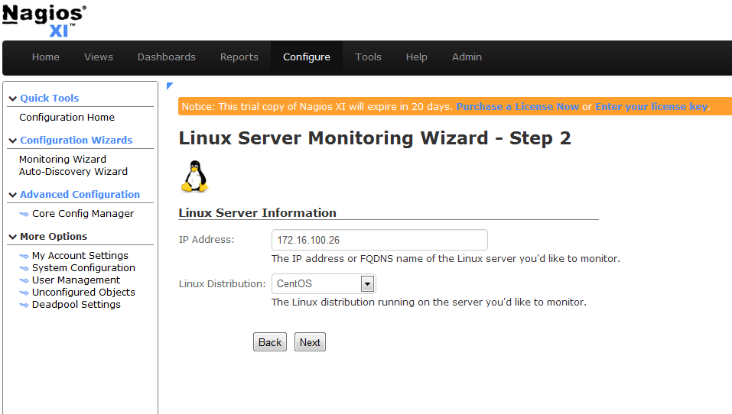Click into the IP Address field
The height and width of the screenshot is (414, 732).
click(x=379, y=240)
